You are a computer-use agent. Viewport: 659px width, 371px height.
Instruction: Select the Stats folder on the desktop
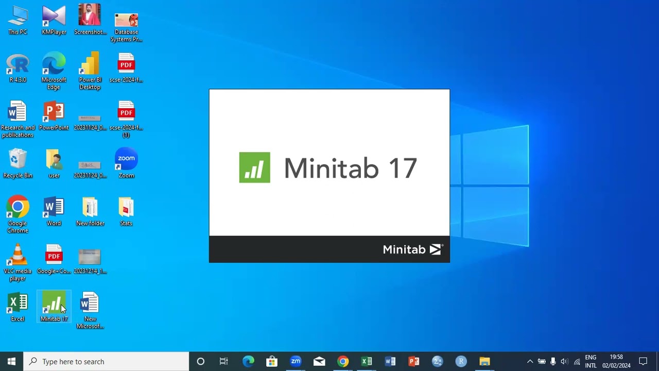pyautogui.click(x=126, y=212)
